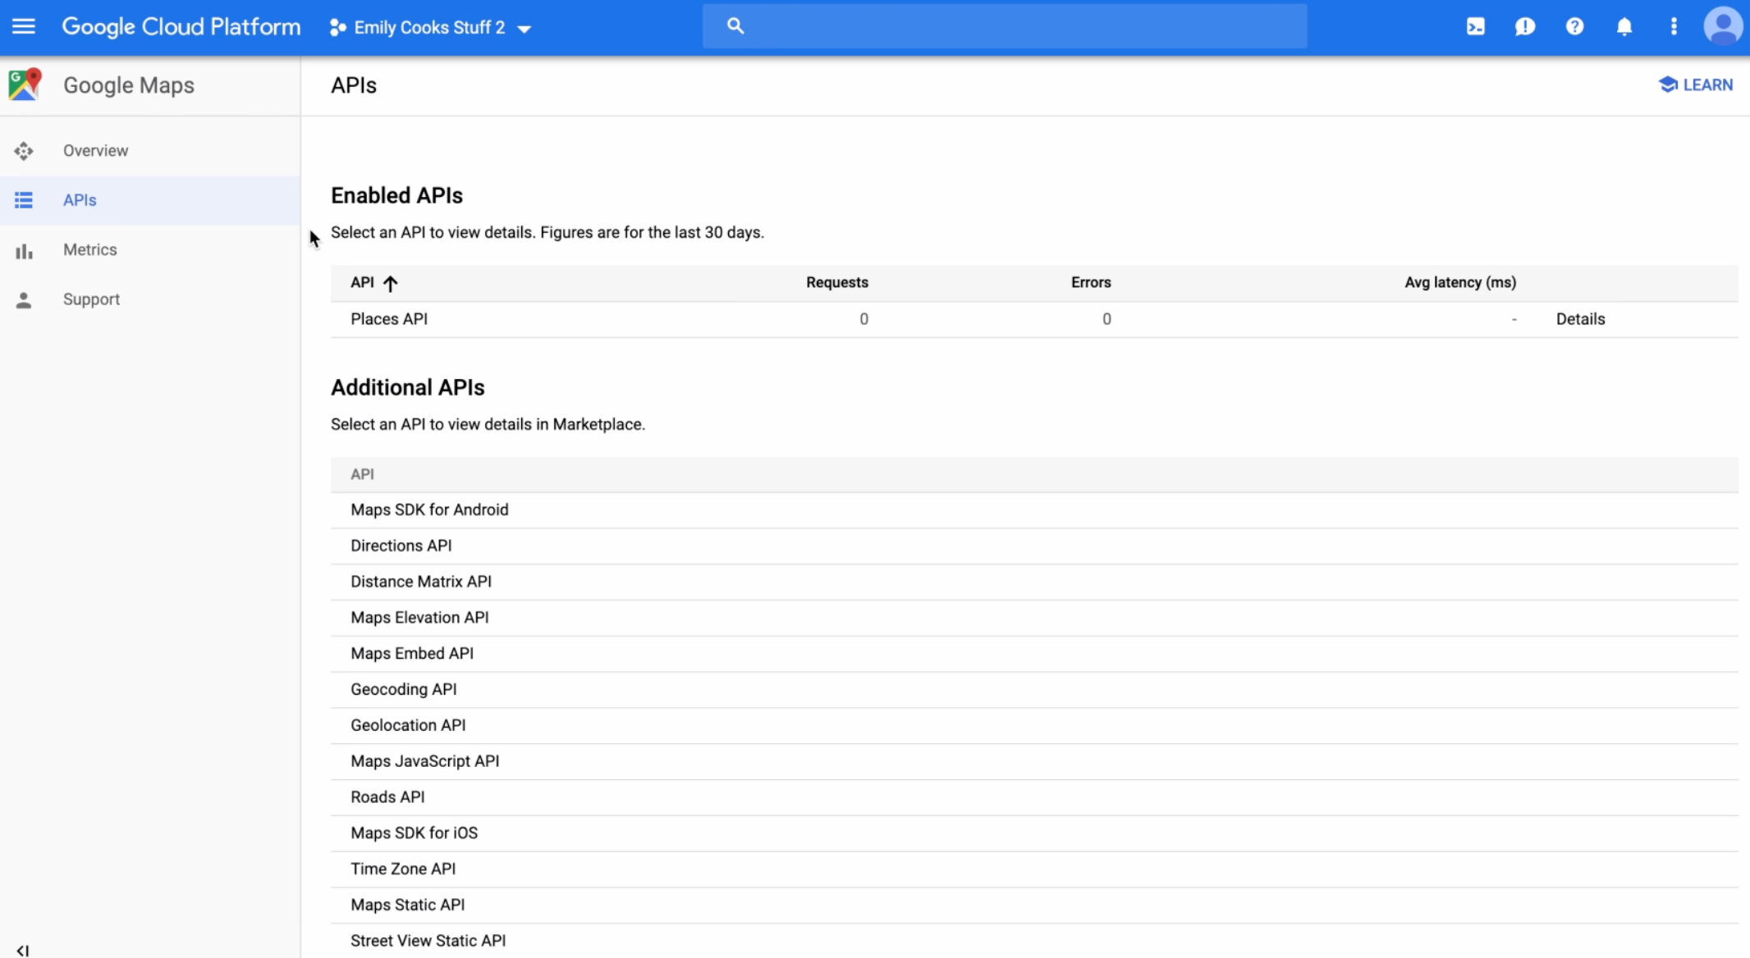Click Details for Places API

coord(1580,319)
